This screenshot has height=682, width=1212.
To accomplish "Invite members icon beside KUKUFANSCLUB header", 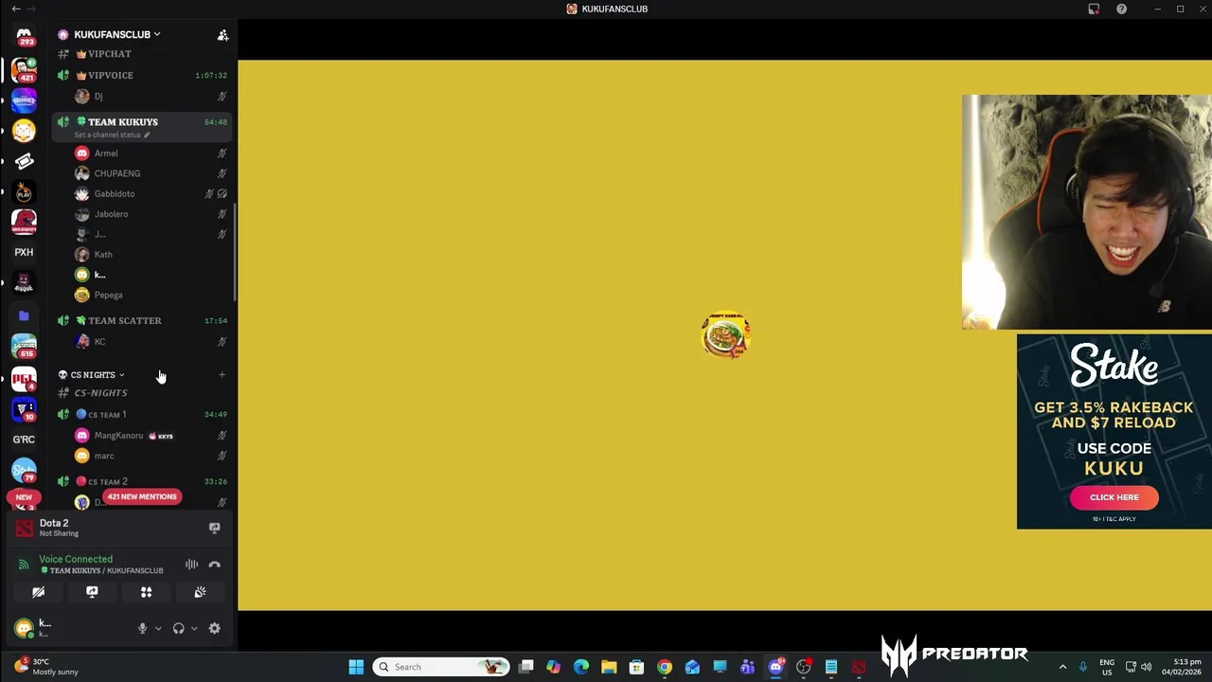I will click(x=223, y=35).
